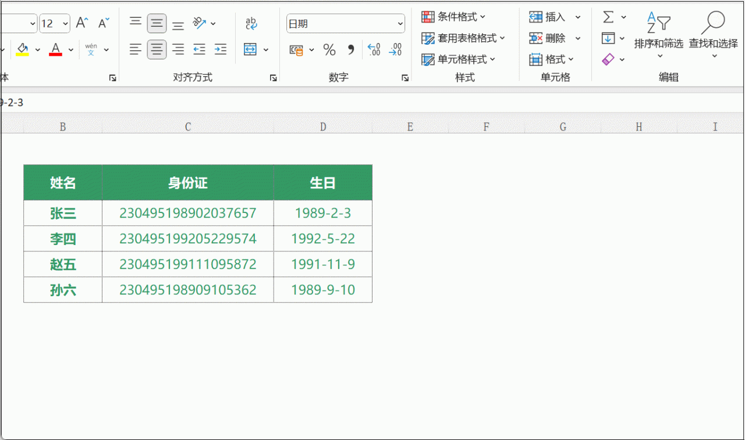Click the 插入 cells button
745x440 pixels.
point(547,17)
